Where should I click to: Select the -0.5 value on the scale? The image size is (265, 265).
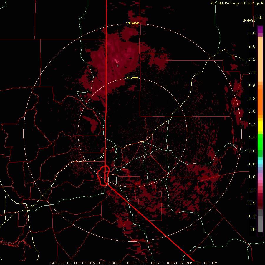click(251, 203)
